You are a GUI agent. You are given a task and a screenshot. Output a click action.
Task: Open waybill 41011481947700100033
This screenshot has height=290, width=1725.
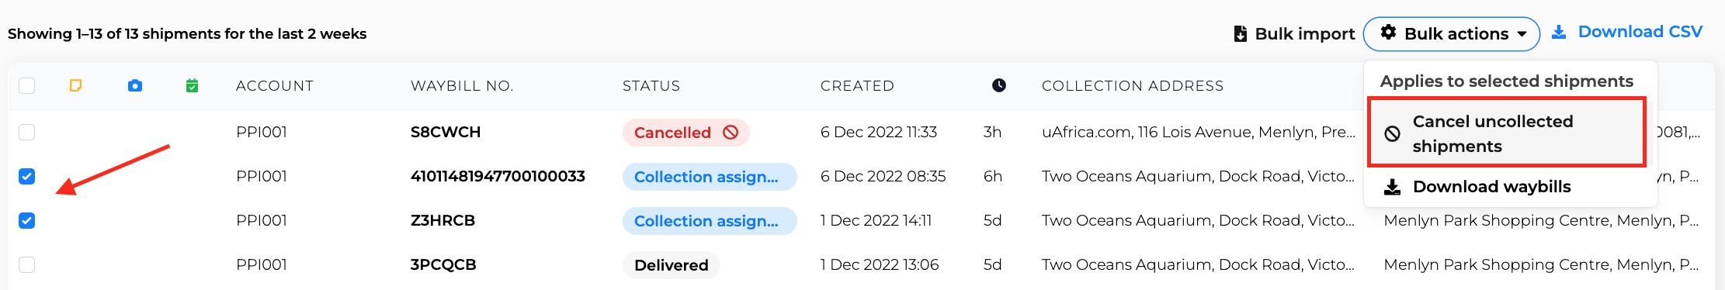(x=498, y=177)
